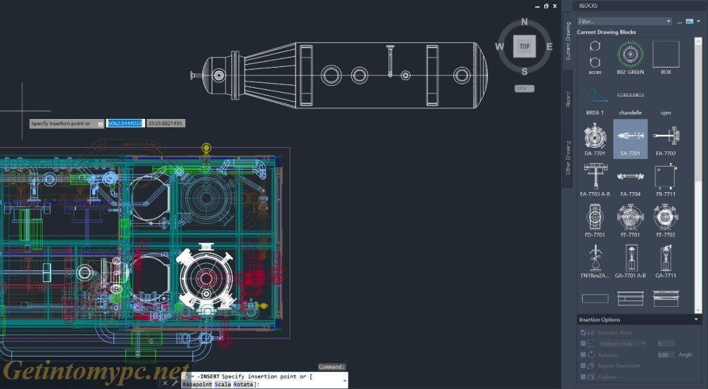Toggle the Uniform Scale checkbox

tap(583, 343)
